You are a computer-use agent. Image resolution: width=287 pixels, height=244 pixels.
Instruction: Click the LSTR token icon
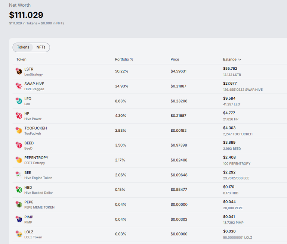point(19,71)
